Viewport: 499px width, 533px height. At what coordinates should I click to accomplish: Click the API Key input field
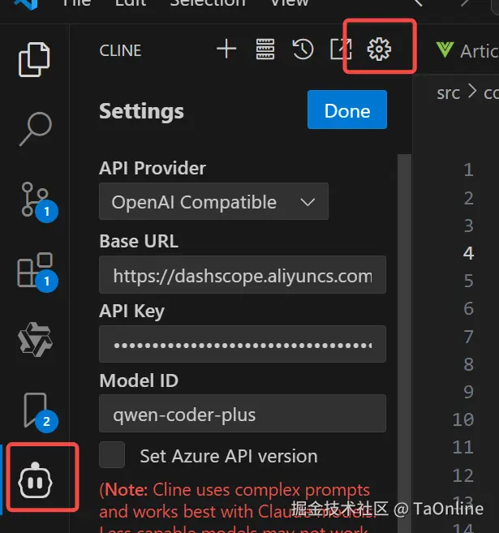point(243,344)
